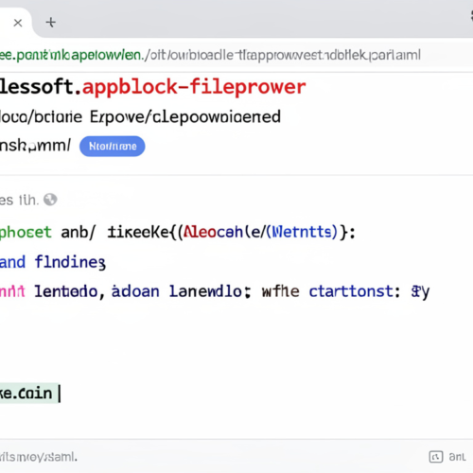Click the code word 'ctarttonst:'
This screenshot has width=473, height=473.
tap(355, 291)
